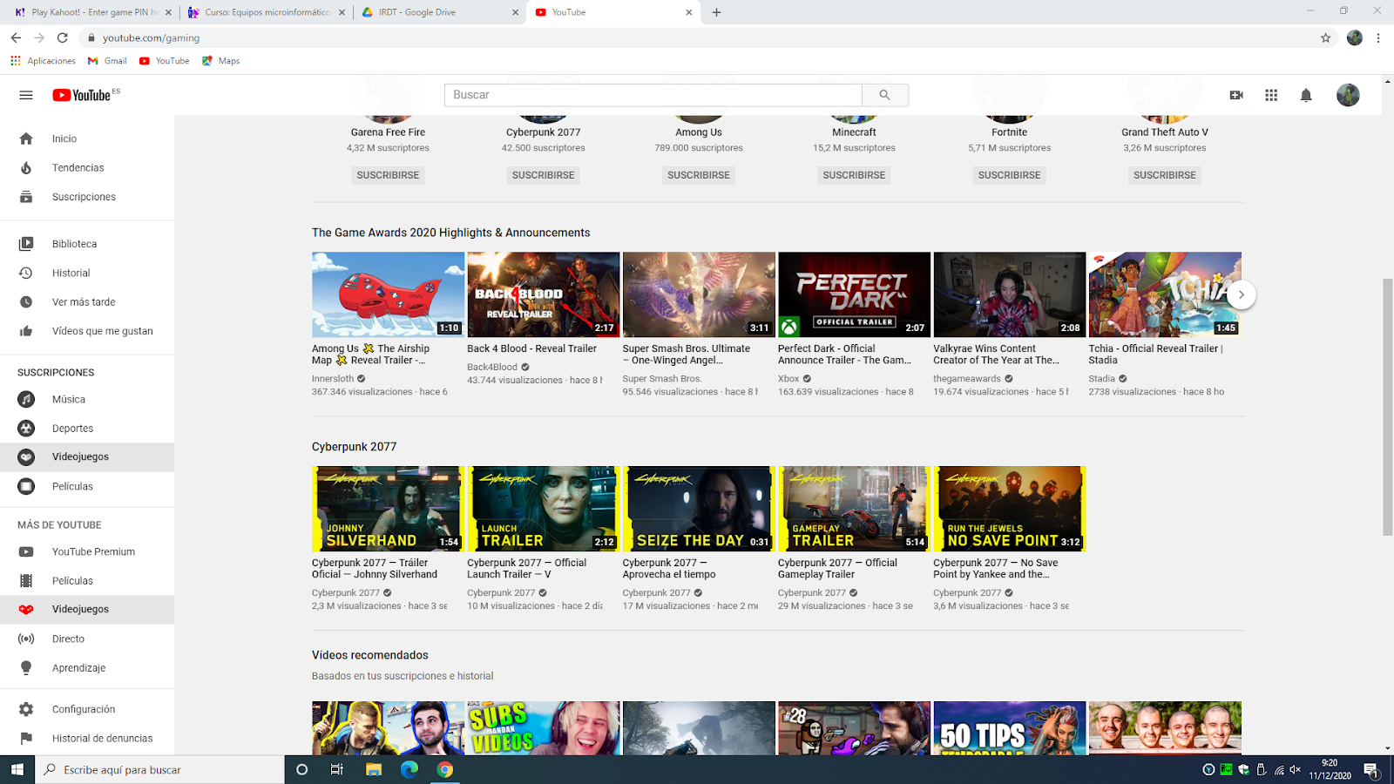Play Perfect Dark Official Trailer thumbnail
The image size is (1394, 784).
(x=854, y=294)
